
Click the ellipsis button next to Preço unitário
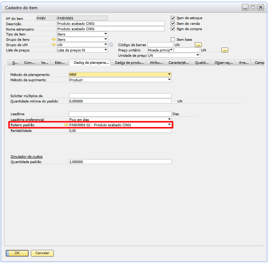click(225, 50)
